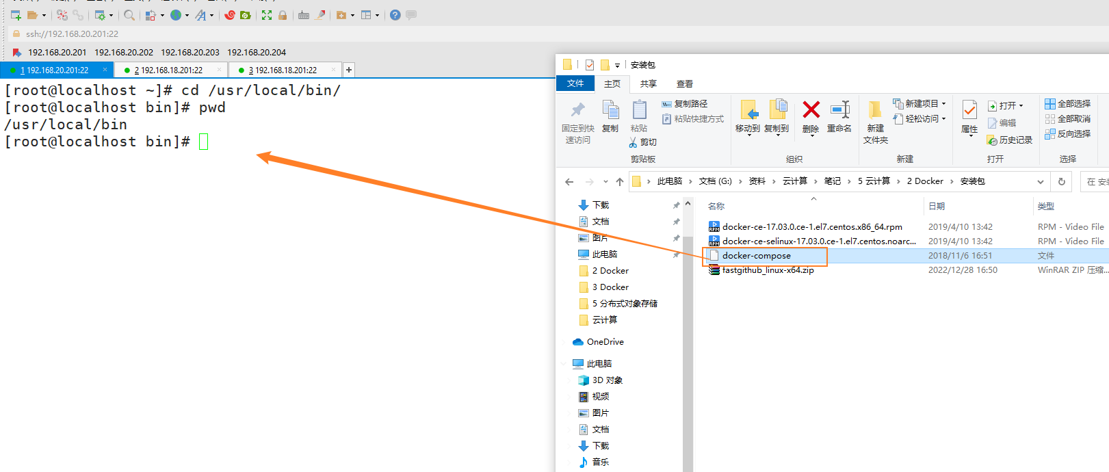Open the OneDrive item in navigation pane
This screenshot has width=1109, height=472.
(605, 342)
